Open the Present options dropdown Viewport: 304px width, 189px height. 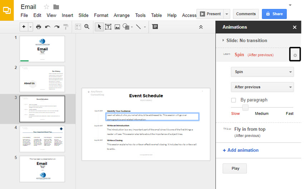pyautogui.click(x=227, y=14)
